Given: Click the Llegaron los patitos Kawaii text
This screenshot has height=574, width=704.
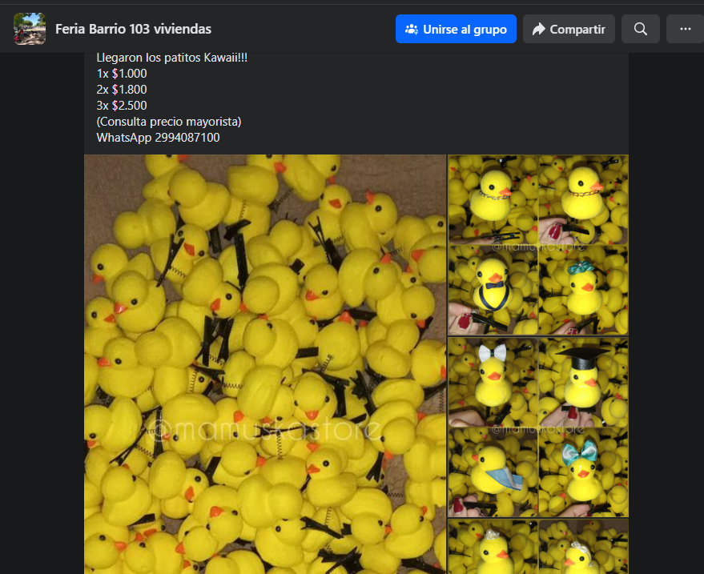Looking at the screenshot, I should tap(172, 58).
